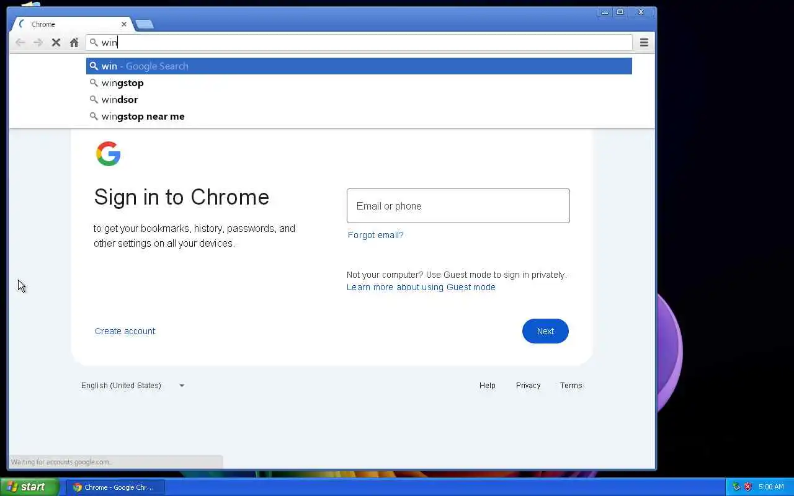794x496 pixels.
Task: Select Chrome - Google Chrome taskbar button
Action: (115, 487)
